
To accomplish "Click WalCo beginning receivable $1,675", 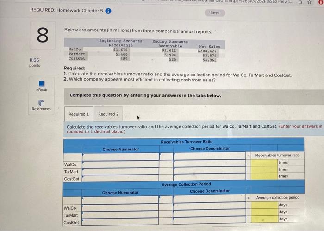I will click(120, 50).
